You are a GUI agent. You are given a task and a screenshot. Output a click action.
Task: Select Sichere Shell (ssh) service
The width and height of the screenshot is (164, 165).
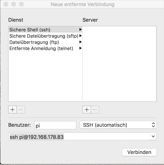click(30, 30)
